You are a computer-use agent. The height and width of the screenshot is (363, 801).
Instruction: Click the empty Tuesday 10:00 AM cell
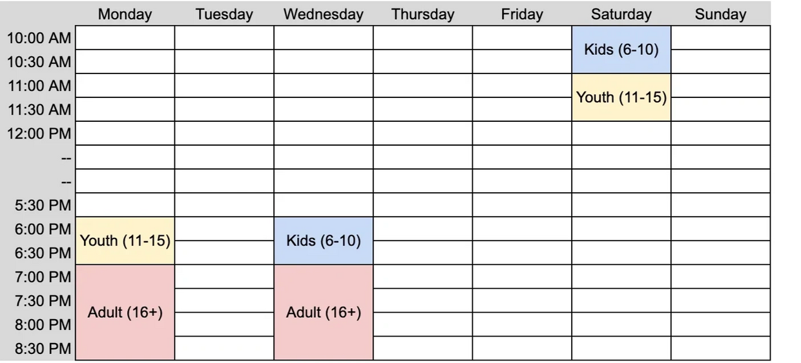[224, 38]
